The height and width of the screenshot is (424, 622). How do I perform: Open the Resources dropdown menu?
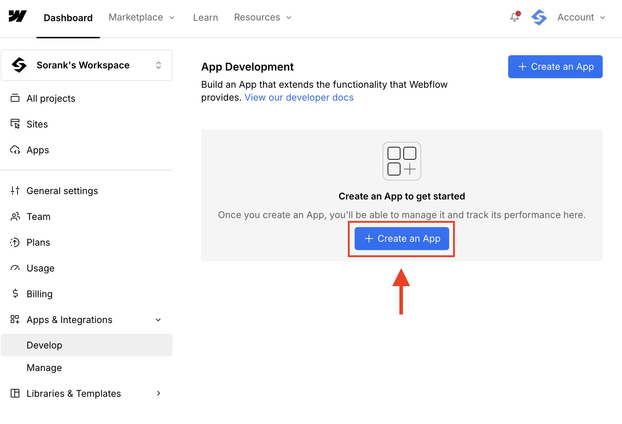pos(263,17)
